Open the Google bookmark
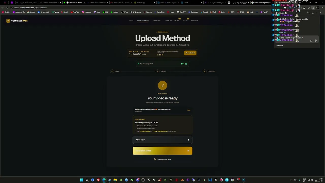The height and width of the screenshot is (183, 325). (x=31, y=12)
